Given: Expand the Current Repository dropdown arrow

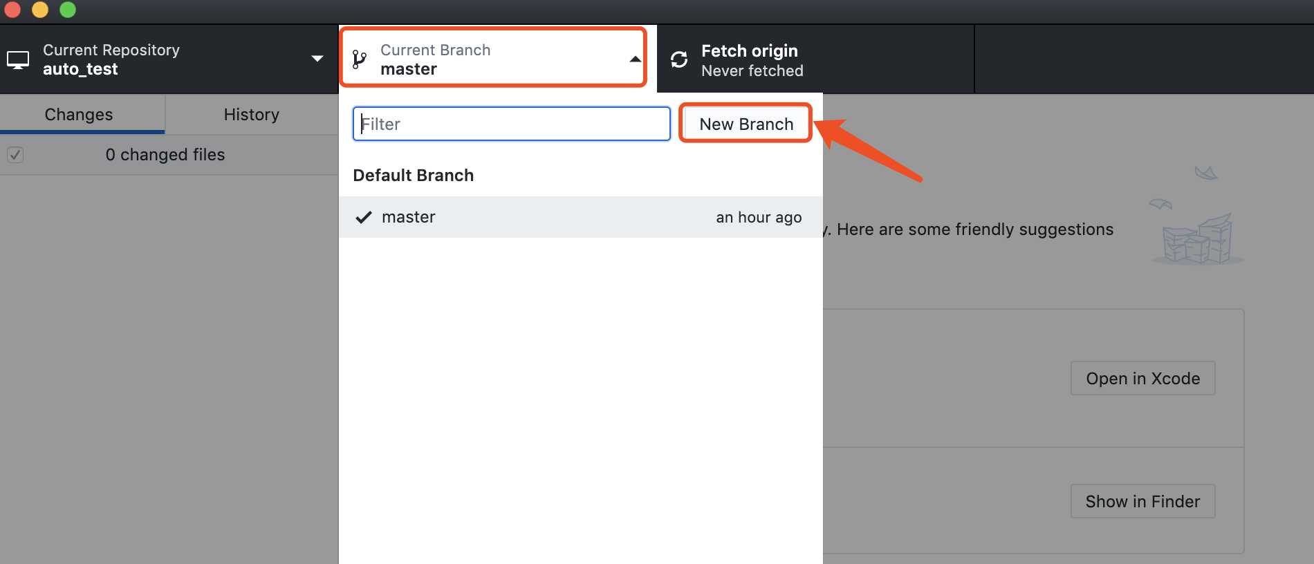Looking at the screenshot, I should pyautogui.click(x=317, y=59).
